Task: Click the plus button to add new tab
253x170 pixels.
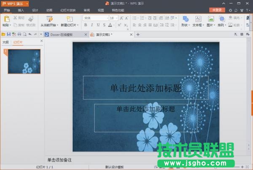Action: [x=137, y=35]
